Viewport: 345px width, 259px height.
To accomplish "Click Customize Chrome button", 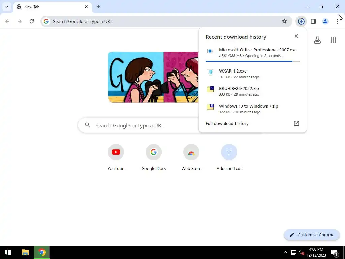I will [312, 235].
